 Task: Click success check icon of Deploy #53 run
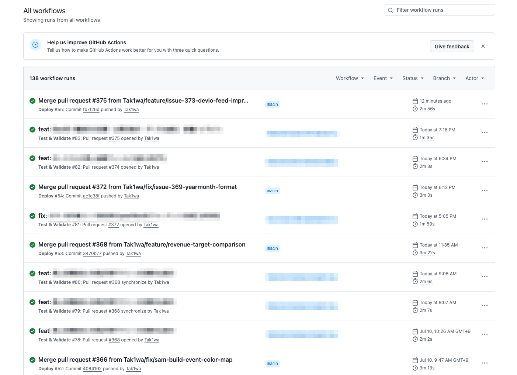coord(32,245)
